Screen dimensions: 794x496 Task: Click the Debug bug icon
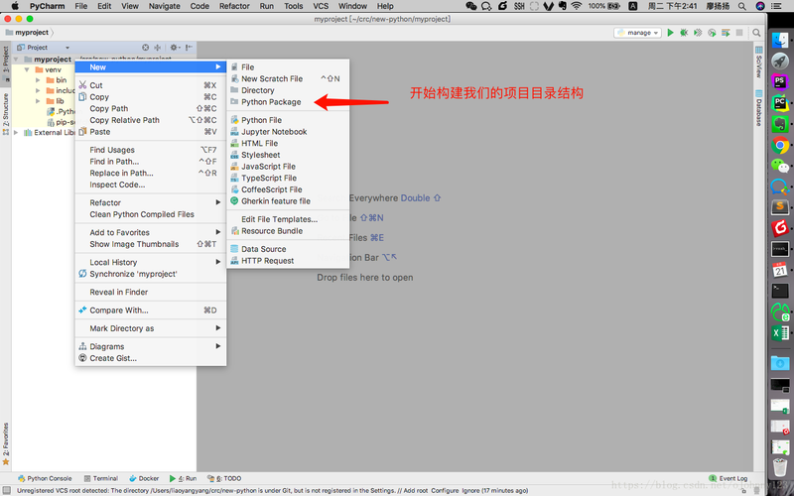coord(683,33)
